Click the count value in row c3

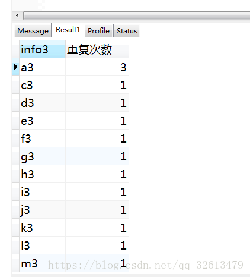point(97,85)
